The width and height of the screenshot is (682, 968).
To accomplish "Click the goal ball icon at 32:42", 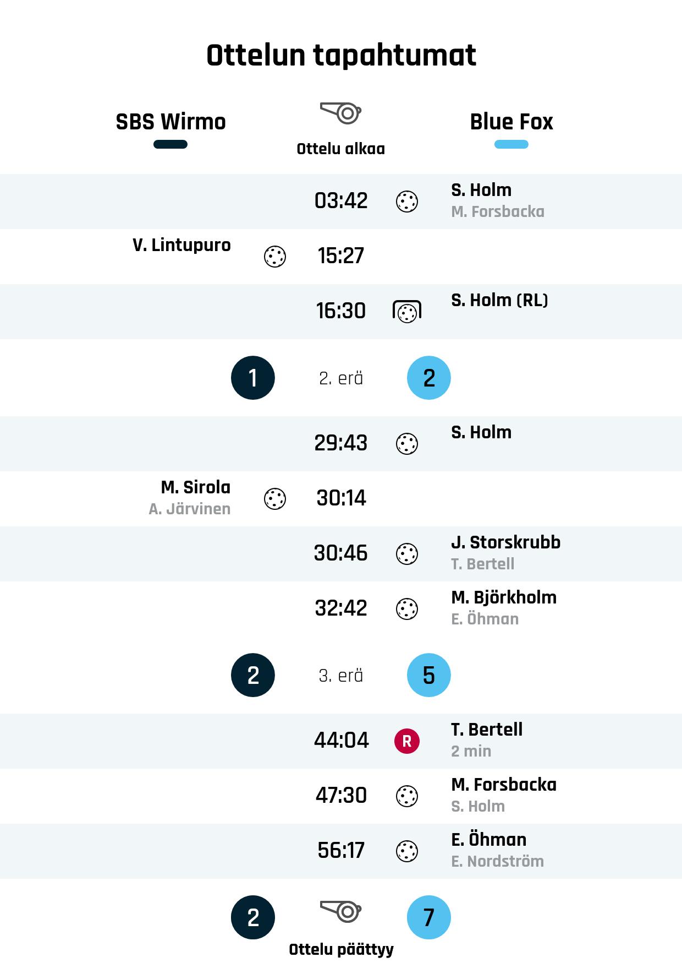I will point(407,609).
